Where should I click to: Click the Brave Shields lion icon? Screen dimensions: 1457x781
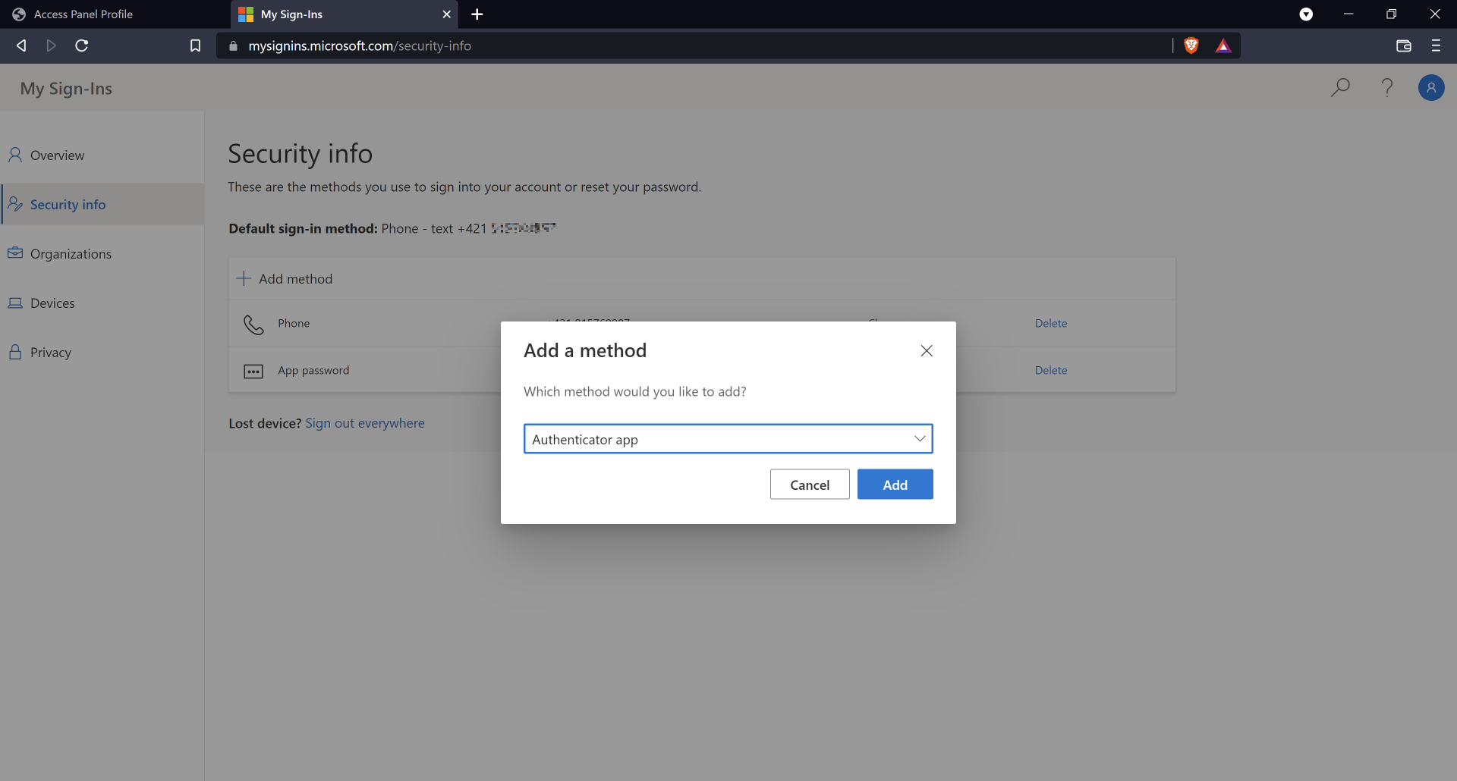[x=1191, y=46]
